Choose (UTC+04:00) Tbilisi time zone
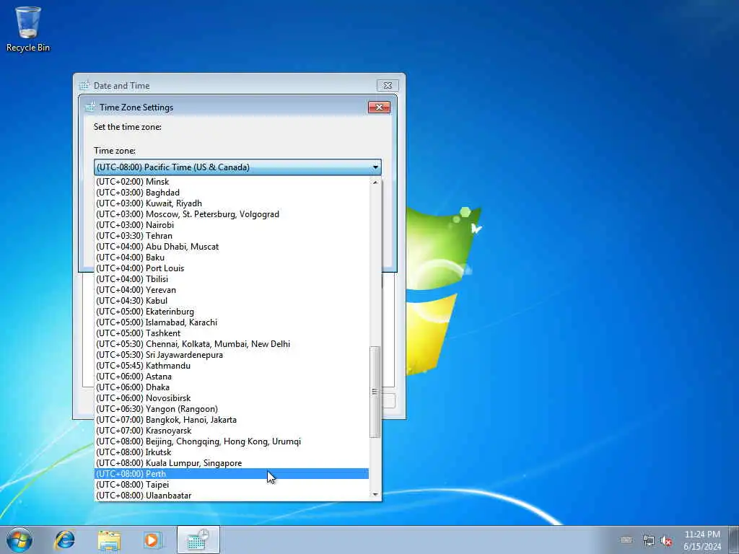This screenshot has height=554, width=739. [x=232, y=279]
